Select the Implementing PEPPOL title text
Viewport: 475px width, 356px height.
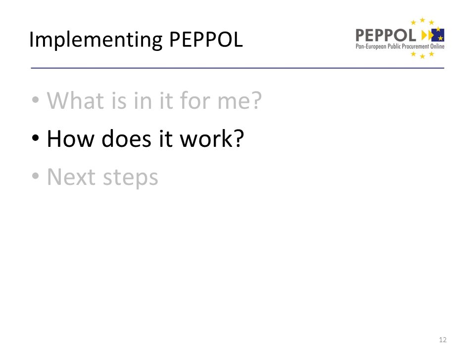(136, 40)
